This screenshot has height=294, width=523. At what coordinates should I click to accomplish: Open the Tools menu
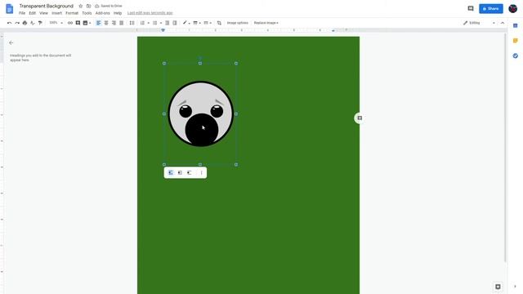pyautogui.click(x=87, y=13)
